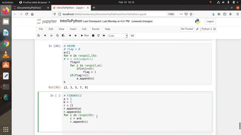Open the clock showing Feb 19 10:19
Image resolution: width=241 pixels, height=135 pixels.
127,2
